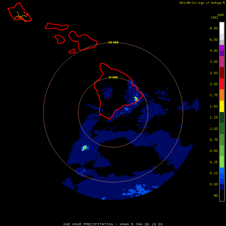The image size is (226, 226).
Task: Click the small Kahoolawe island outline
Action: (x=72, y=51)
